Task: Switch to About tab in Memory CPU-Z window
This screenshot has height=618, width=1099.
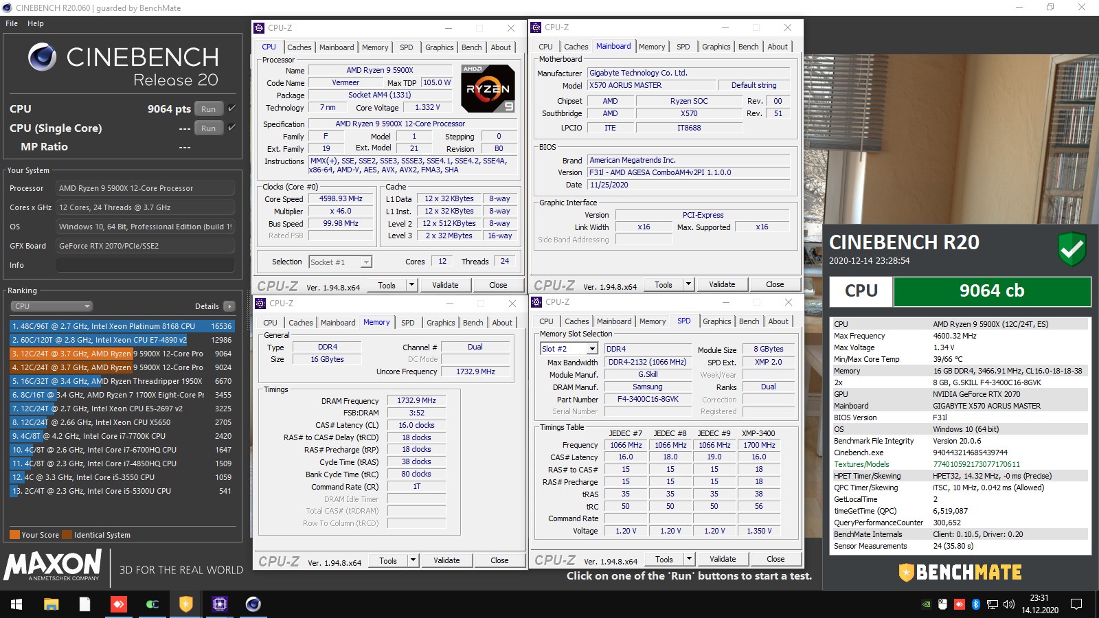Action: (502, 323)
